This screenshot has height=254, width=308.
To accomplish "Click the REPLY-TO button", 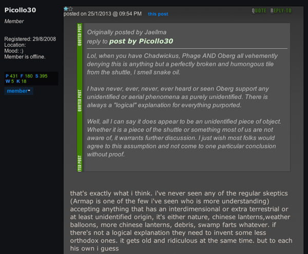I will coord(281,10).
